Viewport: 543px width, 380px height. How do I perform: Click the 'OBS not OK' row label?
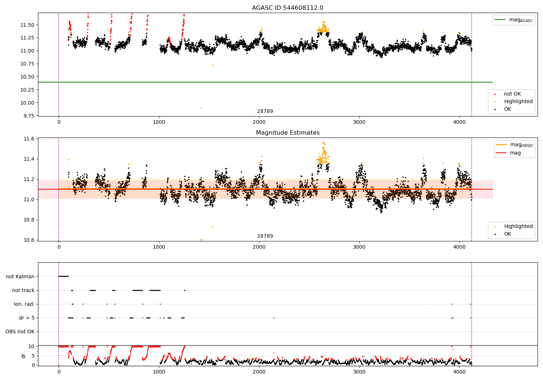(x=20, y=332)
